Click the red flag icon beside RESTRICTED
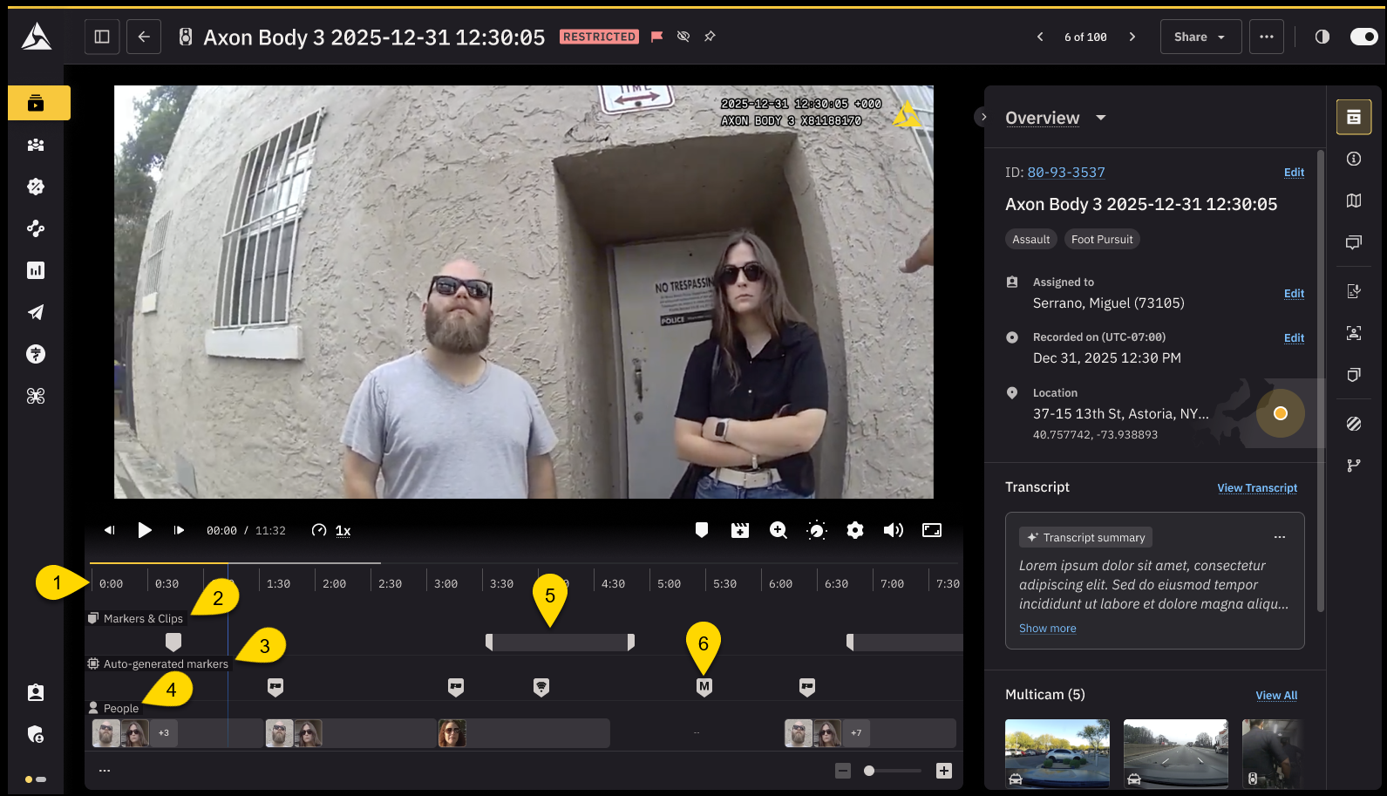 tap(657, 37)
